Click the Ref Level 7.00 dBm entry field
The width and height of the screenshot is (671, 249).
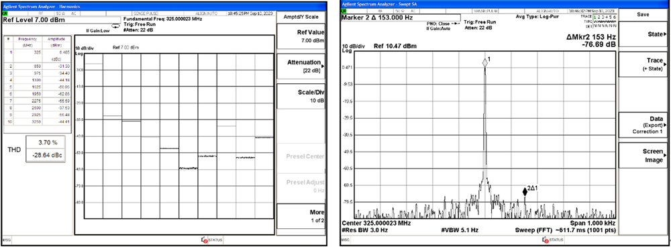click(62, 19)
